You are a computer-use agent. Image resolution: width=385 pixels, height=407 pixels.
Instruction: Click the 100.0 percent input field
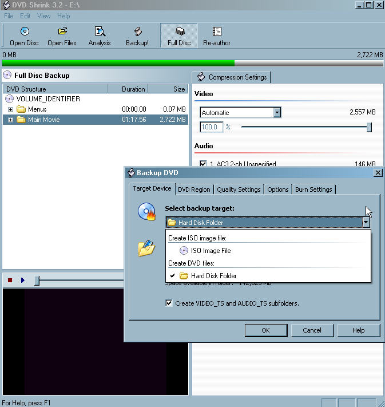(x=211, y=127)
